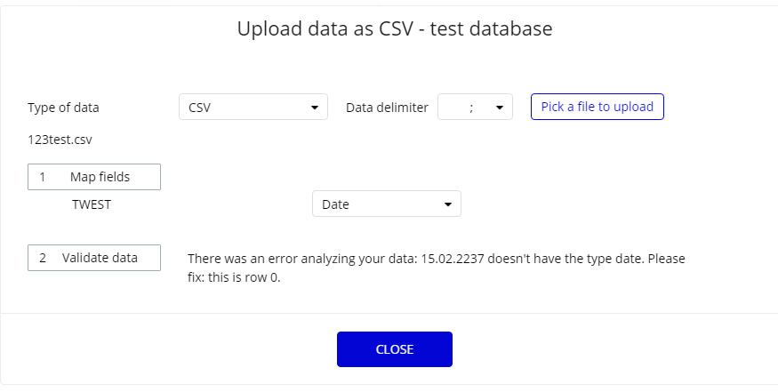The width and height of the screenshot is (778, 392).
Task: Select the 123test.csv file name
Action: click(60, 140)
